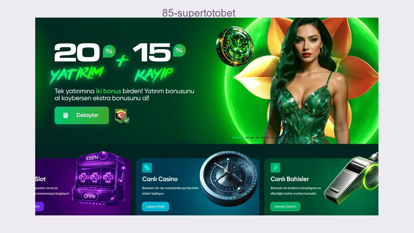414x233 pixels.
Task: Open the Canlı Casino card title
Action: 160,179
